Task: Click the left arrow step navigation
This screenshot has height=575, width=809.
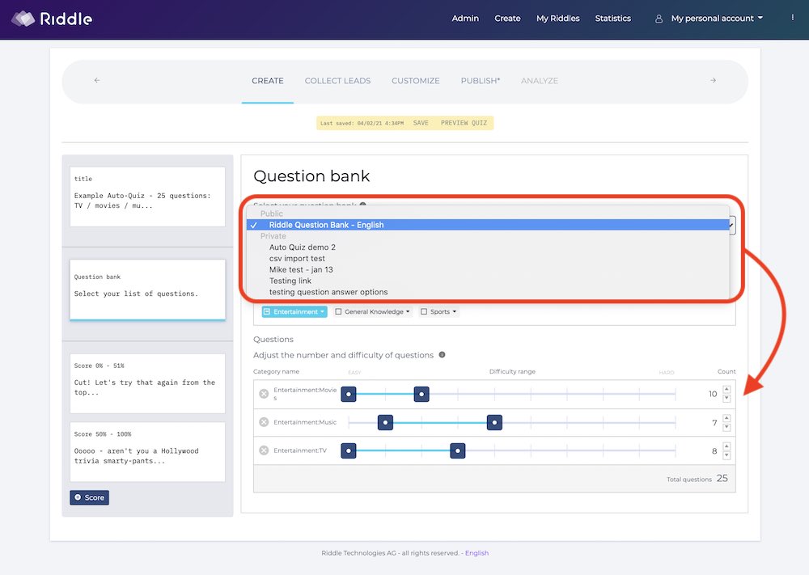Action: click(97, 80)
